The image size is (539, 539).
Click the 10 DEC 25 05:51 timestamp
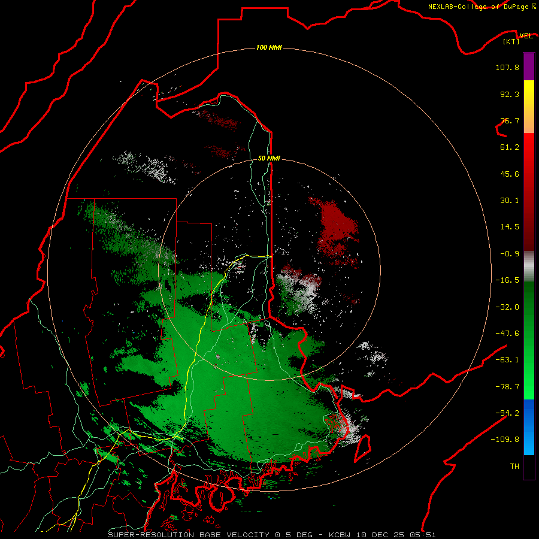click(396, 535)
